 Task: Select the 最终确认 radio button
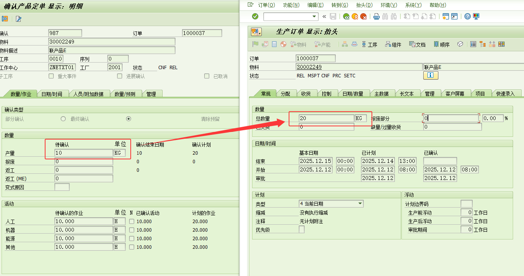pos(63,119)
